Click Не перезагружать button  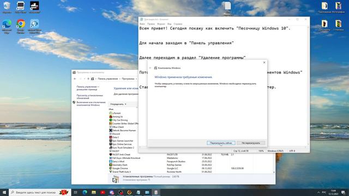pyautogui.click(x=251, y=143)
